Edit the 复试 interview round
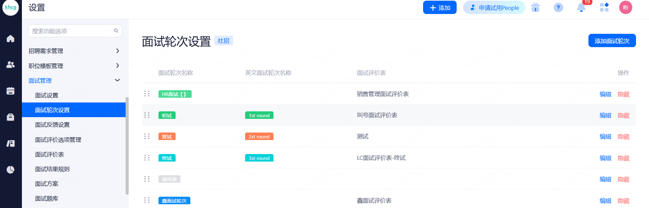 tap(605, 137)
